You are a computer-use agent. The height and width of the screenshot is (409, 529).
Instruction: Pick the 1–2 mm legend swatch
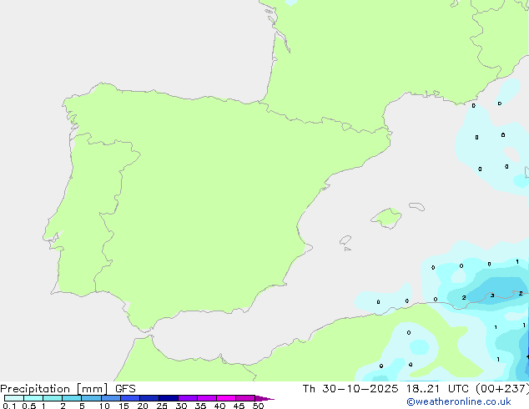click(x=53, y=398)
